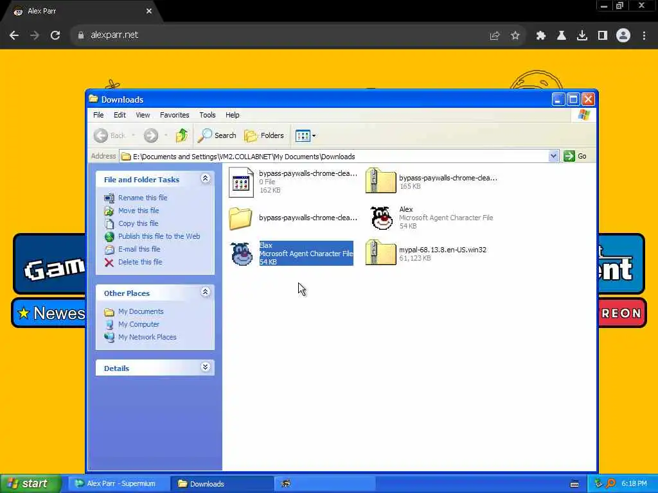Open Chrome three-dot menu
Image resolution: width=658 pixels, height=493 pixels.
coord(644,36)
